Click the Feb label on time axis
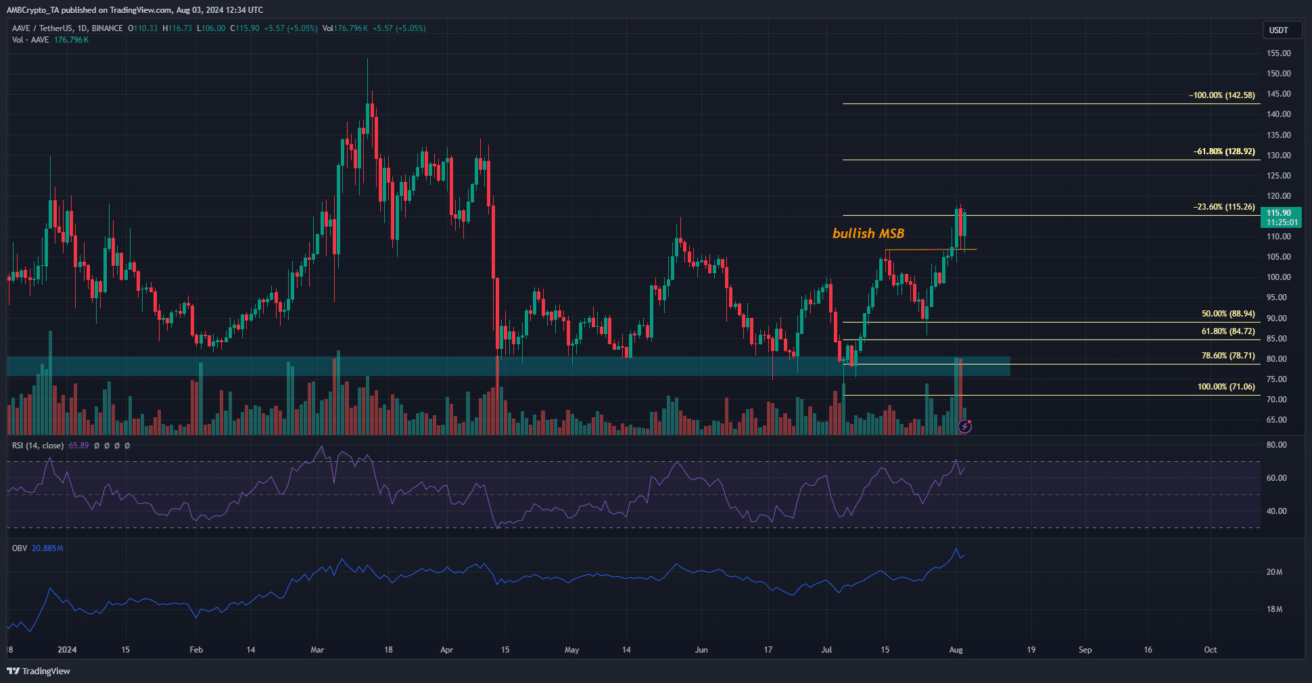Image resolution: width=1312 pixels, height=683 pixels. click(196, 650)
